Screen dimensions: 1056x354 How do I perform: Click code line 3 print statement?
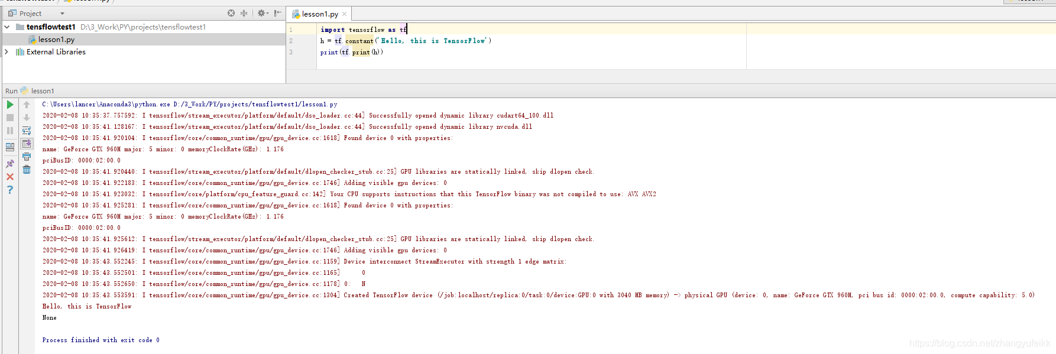point(352,52)
